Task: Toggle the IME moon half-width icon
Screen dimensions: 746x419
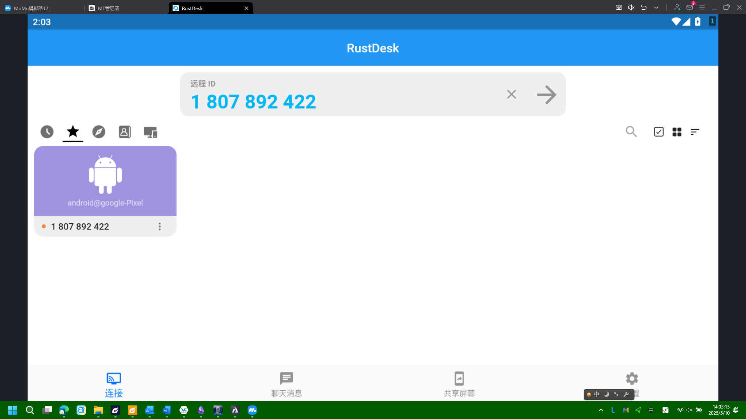Action: (606, 394)
